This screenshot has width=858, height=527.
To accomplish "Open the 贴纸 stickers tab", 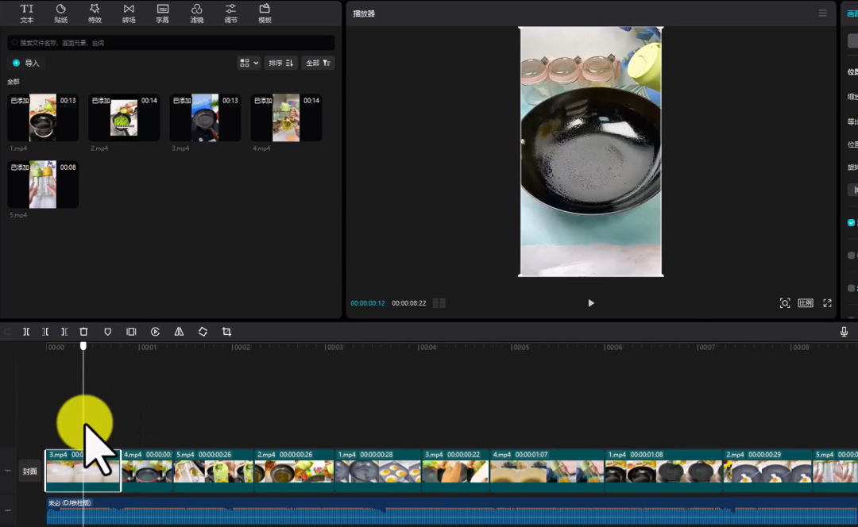I will click(x=60, y=13).
